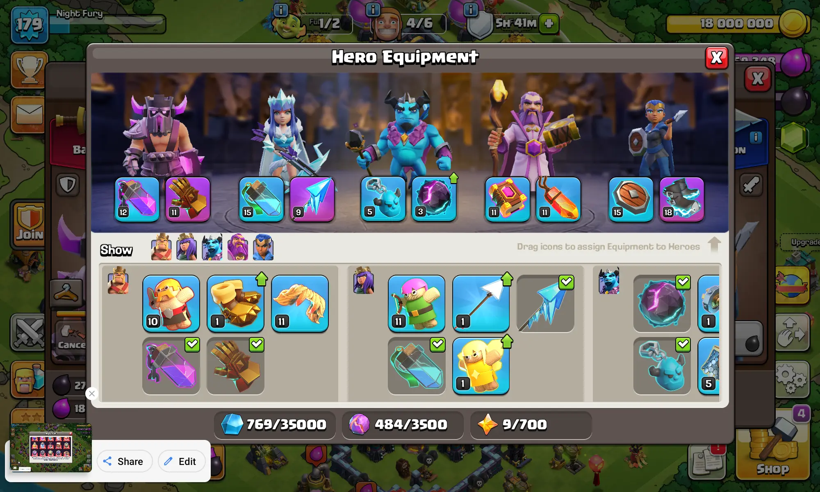Collapse hero panel with the up arrow
The image size is (820, 492).
tap(714, 245)
